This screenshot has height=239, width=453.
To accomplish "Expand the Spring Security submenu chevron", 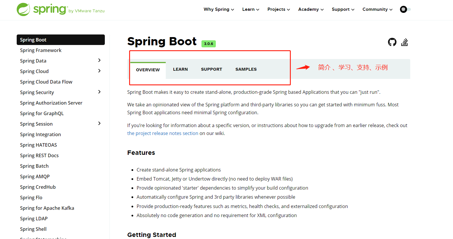I will pyautogui.click(x=99, y=92).
